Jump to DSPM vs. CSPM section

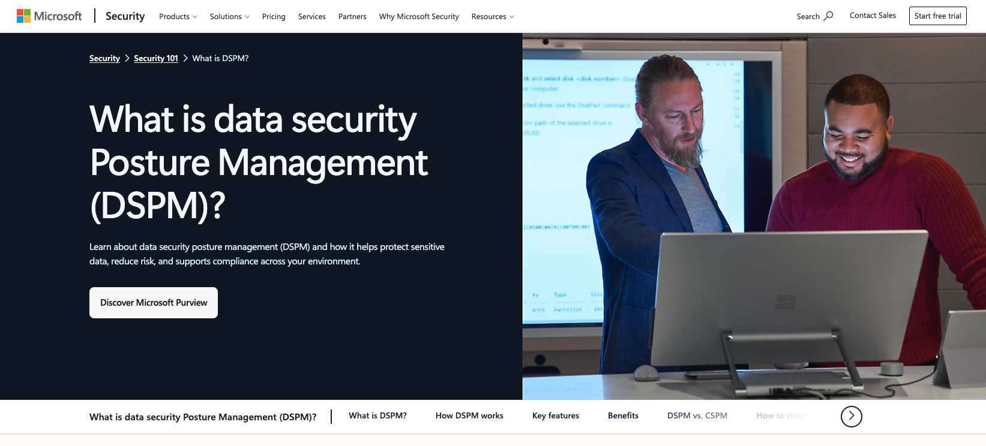[697, 415]
